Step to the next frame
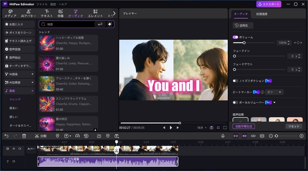 pos(177,128)
